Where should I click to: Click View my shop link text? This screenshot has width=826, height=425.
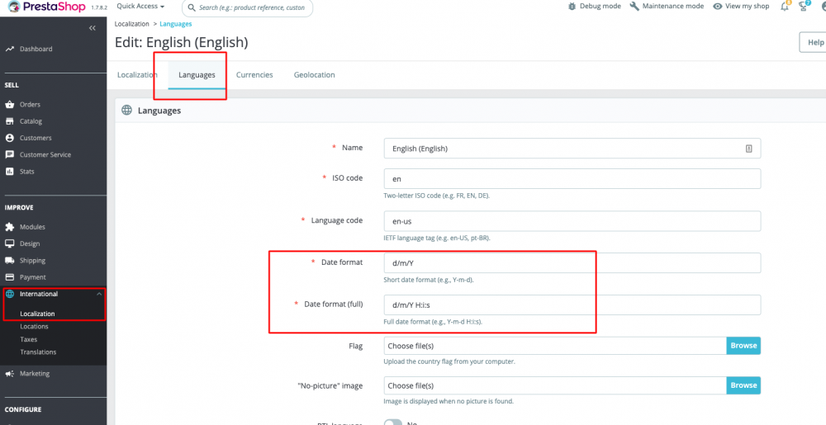tap(747, 7)
